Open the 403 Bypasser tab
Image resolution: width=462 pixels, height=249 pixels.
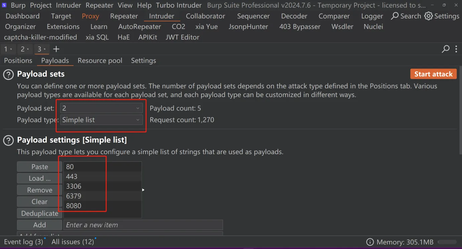pos(300,27)
